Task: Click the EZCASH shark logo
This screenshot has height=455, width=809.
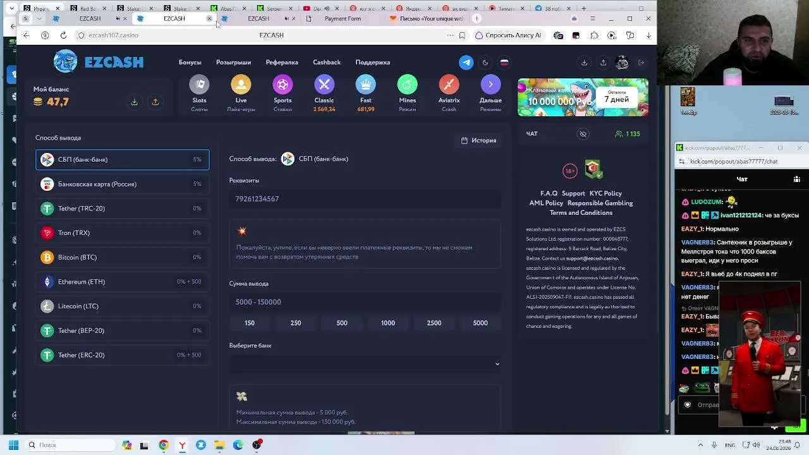Action: coord(99,62)
